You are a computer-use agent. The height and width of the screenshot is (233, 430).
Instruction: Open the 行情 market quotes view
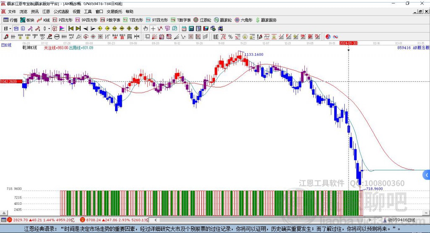pyautogui.click(x=10, y=20)
